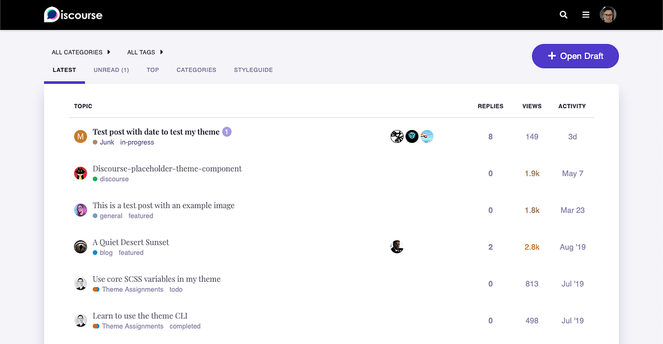
Task: Click the poster avatar in A Quiet Desert Sunset row
Action: (x=397, y=247)
